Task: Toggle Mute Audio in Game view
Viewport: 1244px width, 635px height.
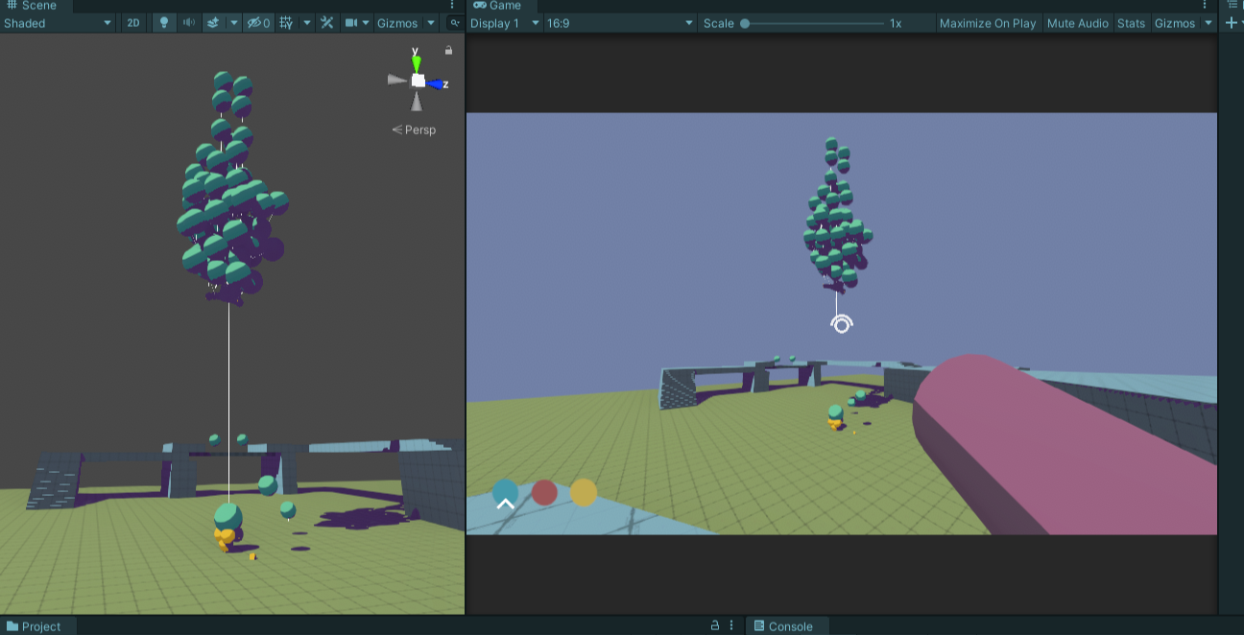Action: [x=1078, y=23]
